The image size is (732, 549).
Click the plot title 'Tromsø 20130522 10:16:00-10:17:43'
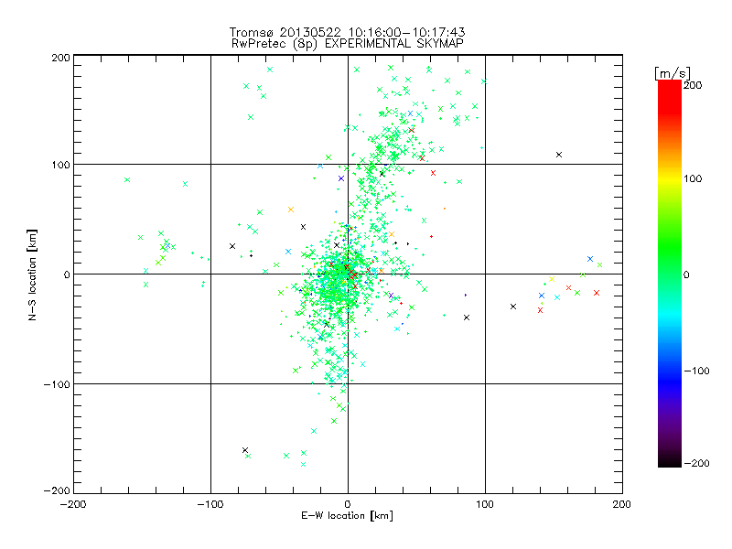(347, 32)
